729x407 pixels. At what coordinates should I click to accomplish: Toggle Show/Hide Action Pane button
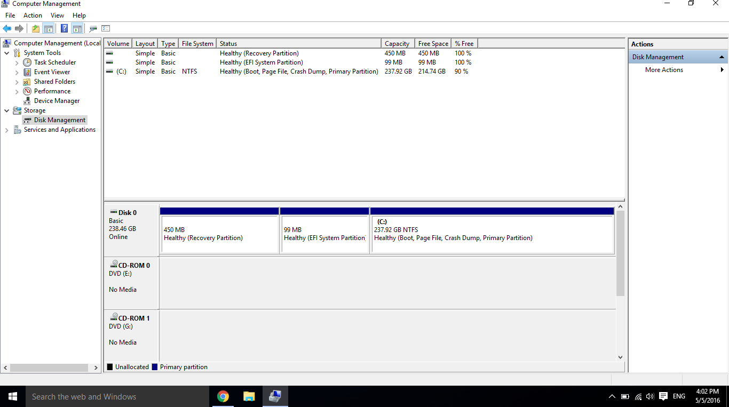coord(77,29)
